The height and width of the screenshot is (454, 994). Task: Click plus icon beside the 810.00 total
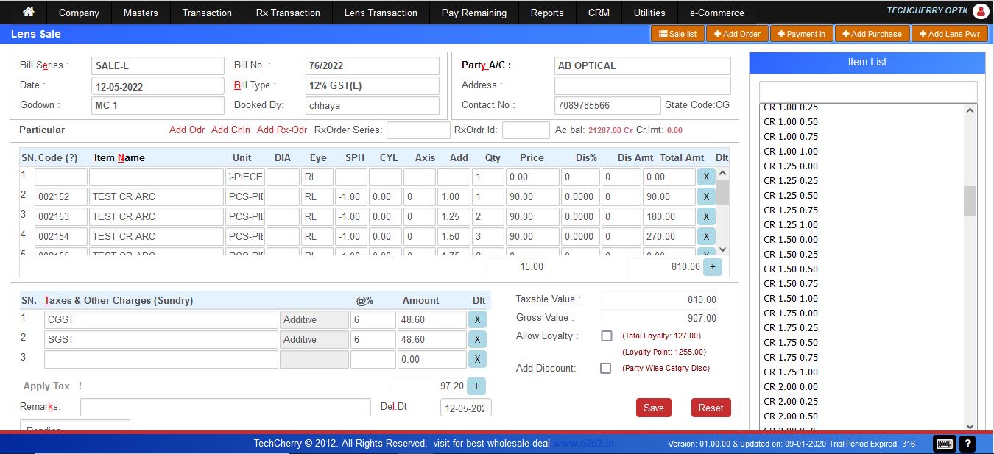click(x=712, y=266)
